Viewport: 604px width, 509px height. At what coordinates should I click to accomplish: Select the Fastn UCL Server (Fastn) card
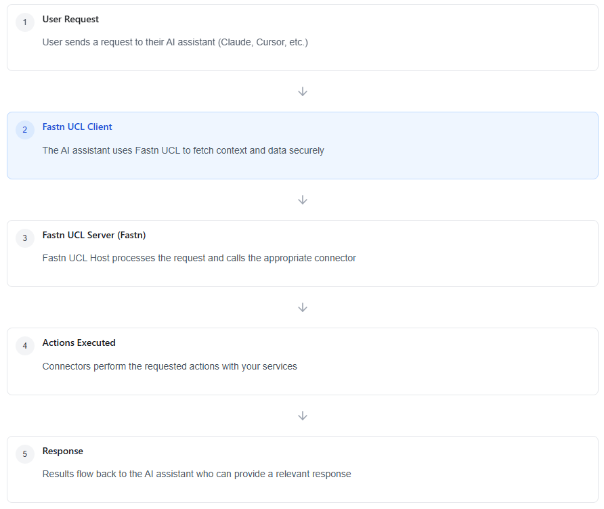click(303, 253)
